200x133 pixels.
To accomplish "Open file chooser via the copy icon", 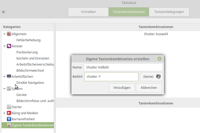I will click(158, 76).
